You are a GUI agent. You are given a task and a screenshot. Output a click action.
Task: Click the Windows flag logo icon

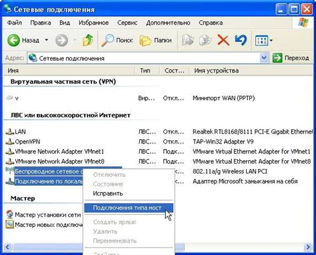tap(303, 23)
